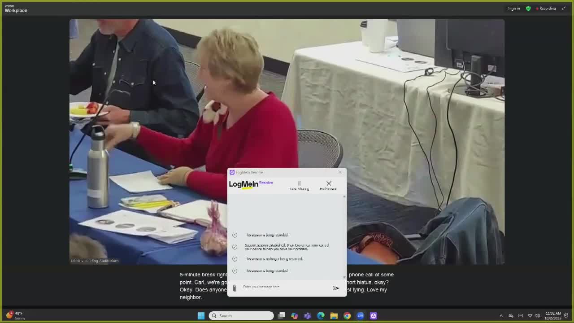
Task: Exit full screen using the Zoom arrows icon
Action: (564, 9)
